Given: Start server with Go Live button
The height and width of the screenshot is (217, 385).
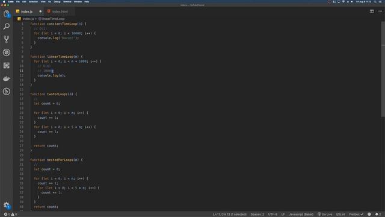Looking at the screenshot, I should coord(325,215).
